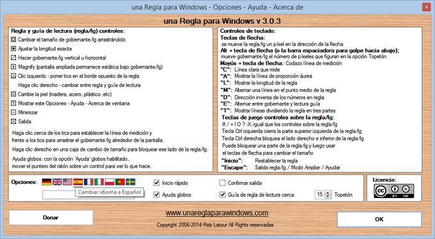
Task: Click the 'una Regla para Windows v 3.0.3' heading
Action: pyautogui.click(x=222, y=21)
